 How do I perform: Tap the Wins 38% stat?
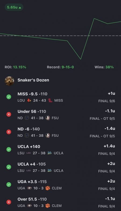pos(104,67)
